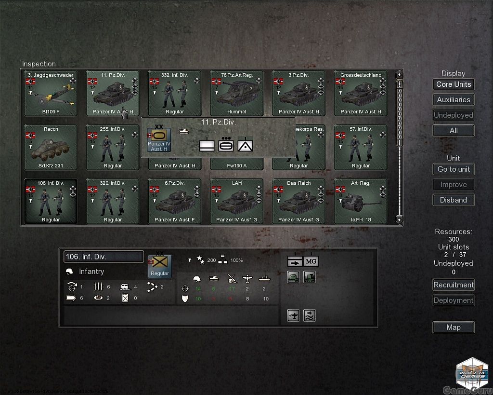Click the three bullets ammo stat icon
The height and width of the screenshot is (395, 493).
coord(98,286)
